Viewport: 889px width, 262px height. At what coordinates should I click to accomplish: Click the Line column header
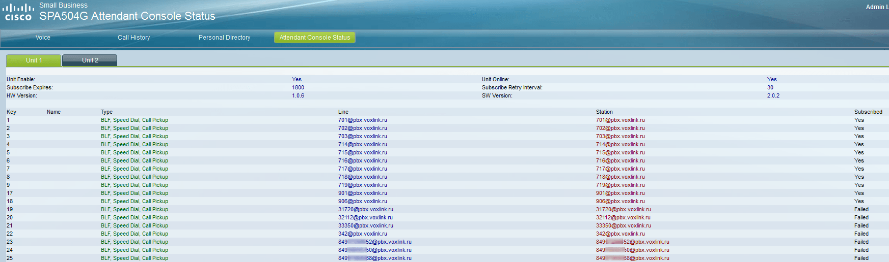click(x=343, y=112)
